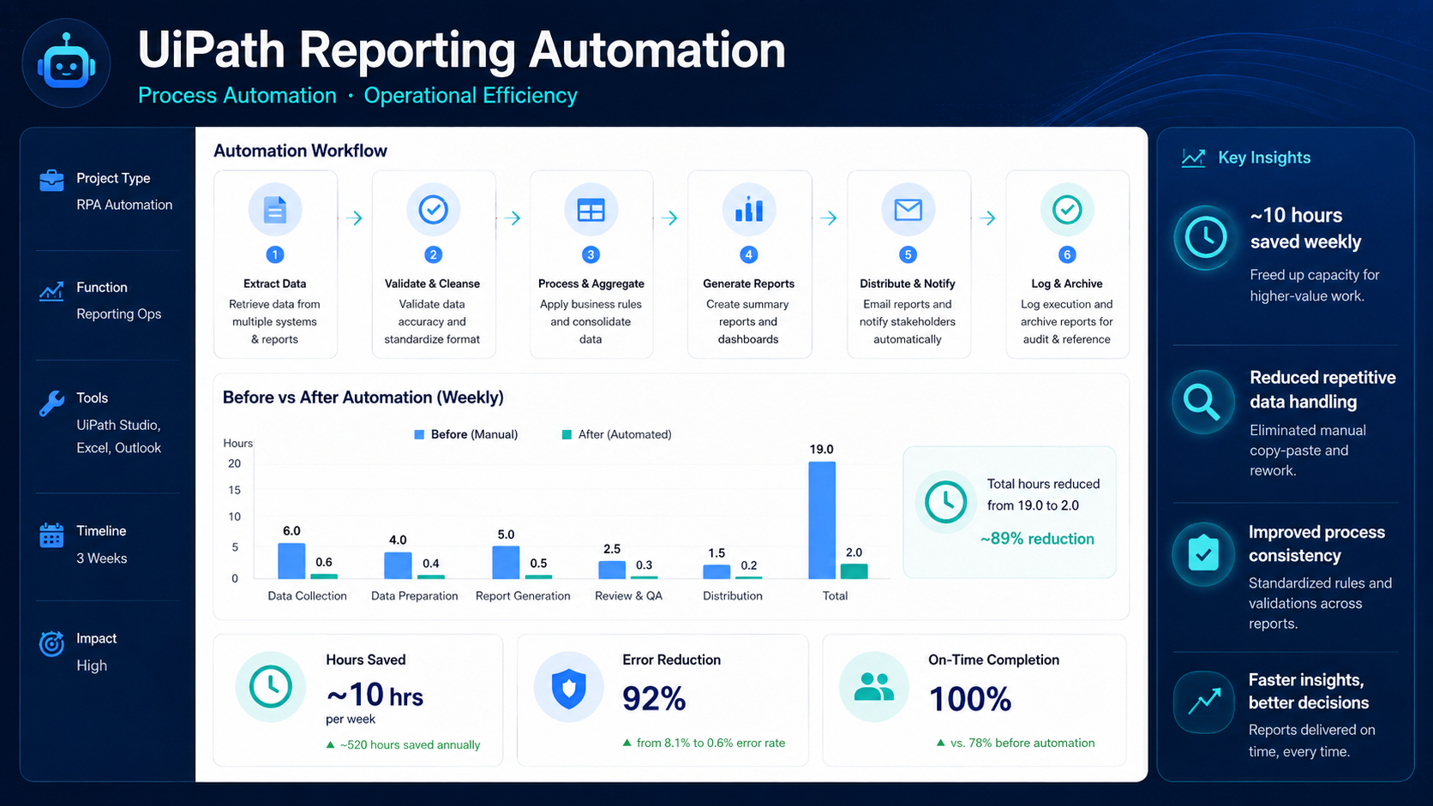Click the ~89% reduction text

click(x=1037, y=539)
